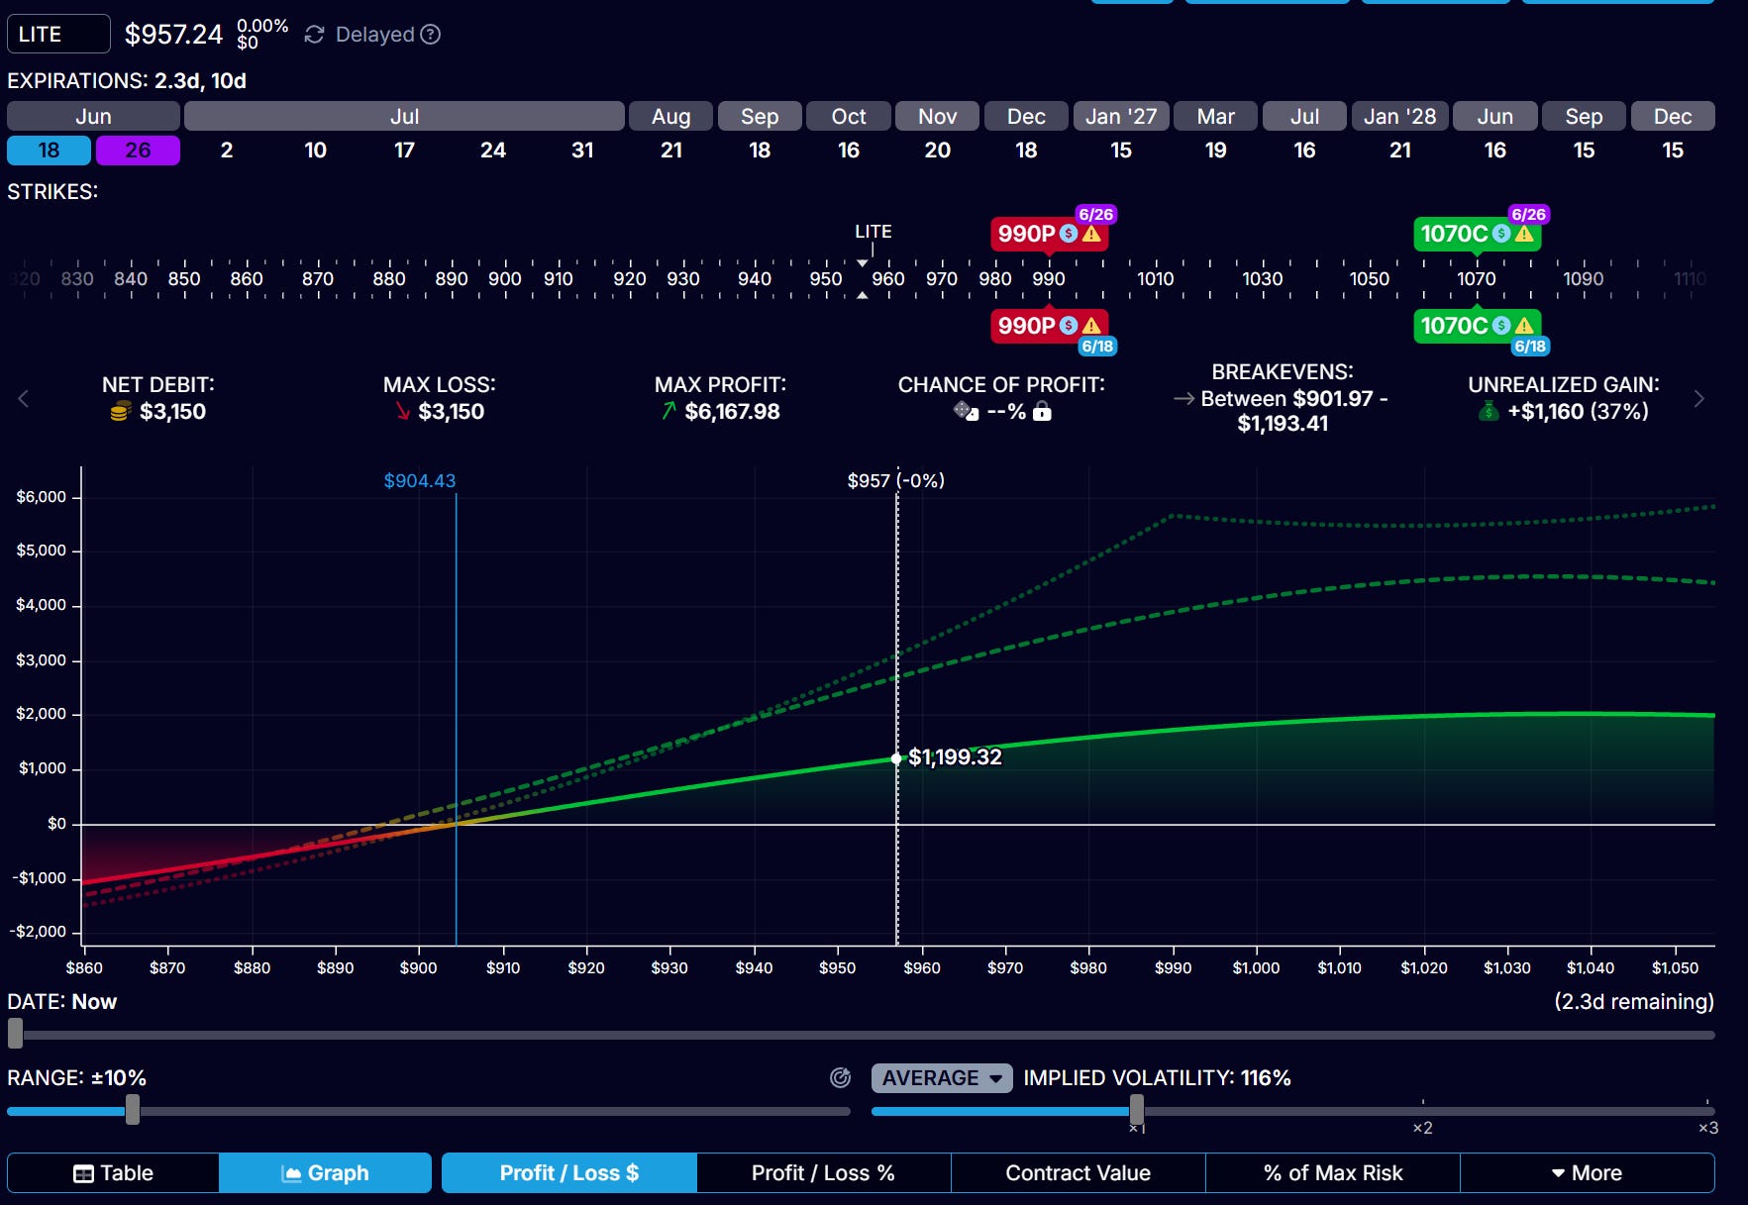The height and width of the screenshot is (1205, 1748).
Task: Toggle the Jun 26 expiration date
Action: [x=138, y=151]
